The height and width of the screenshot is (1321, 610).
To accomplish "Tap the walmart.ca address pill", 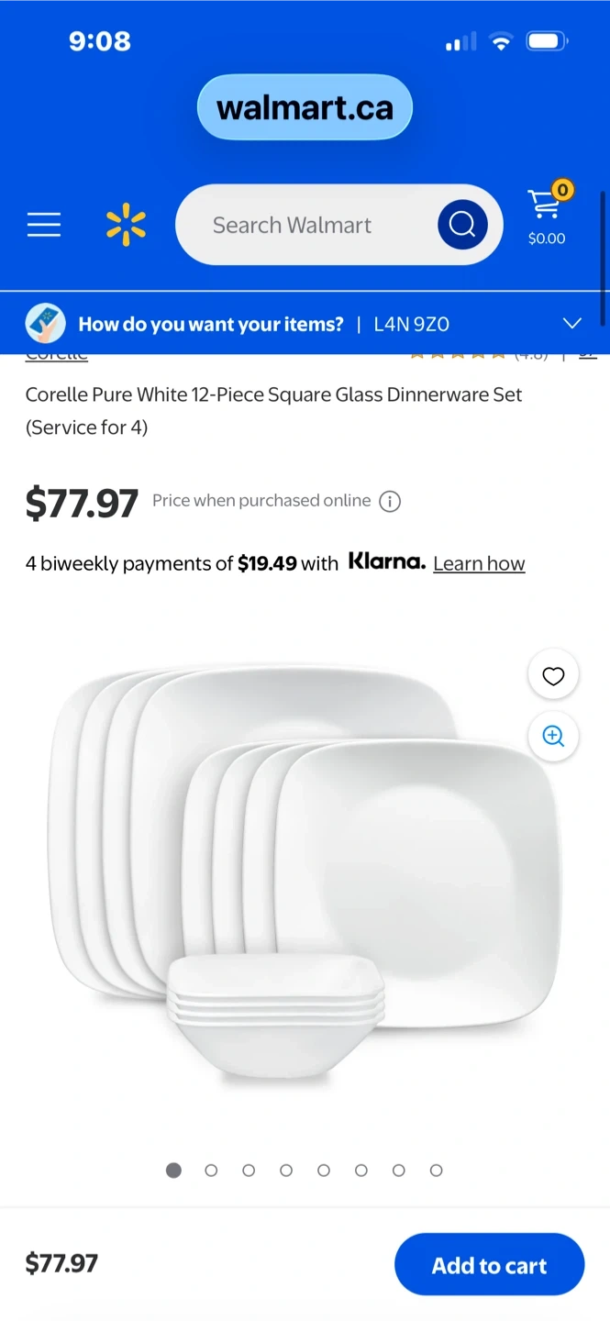I will (305, 108).
